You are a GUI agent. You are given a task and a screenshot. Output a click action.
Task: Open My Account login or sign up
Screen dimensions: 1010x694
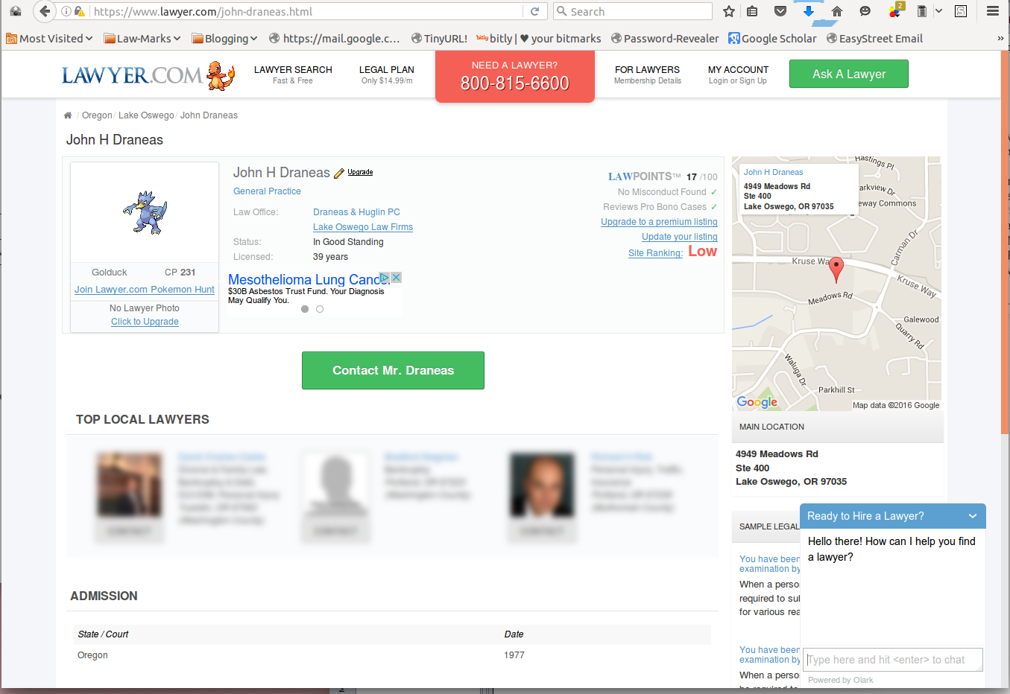[x=738, y=74]
